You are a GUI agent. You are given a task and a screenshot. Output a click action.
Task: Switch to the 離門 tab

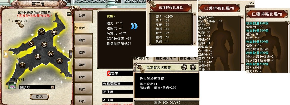(x=83, y=40)
